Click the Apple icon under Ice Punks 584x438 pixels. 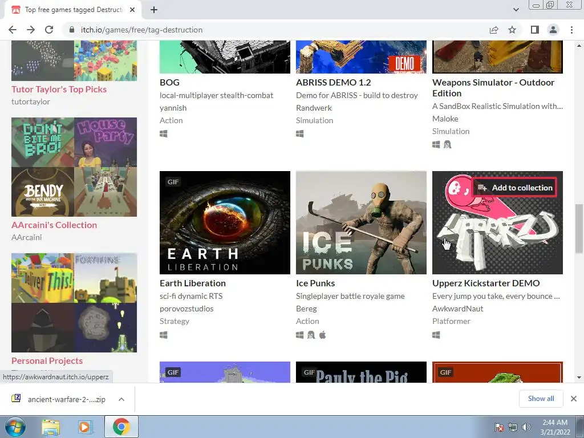click(x=323, y=335)
